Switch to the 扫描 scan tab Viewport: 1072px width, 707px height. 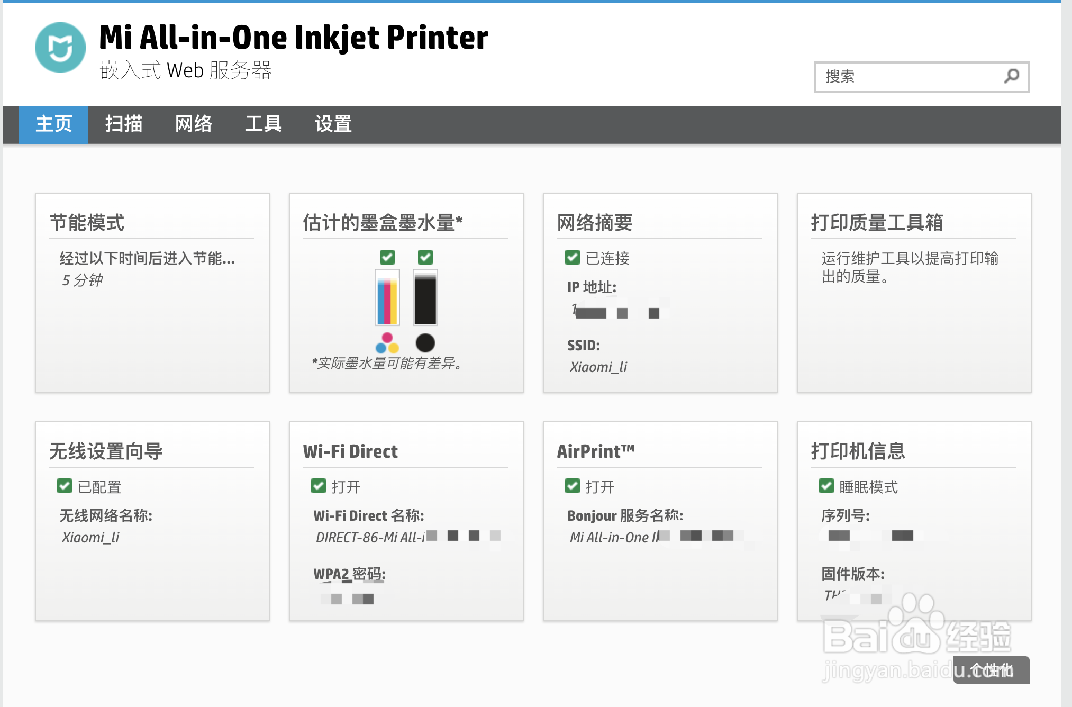tap(124, 124)
